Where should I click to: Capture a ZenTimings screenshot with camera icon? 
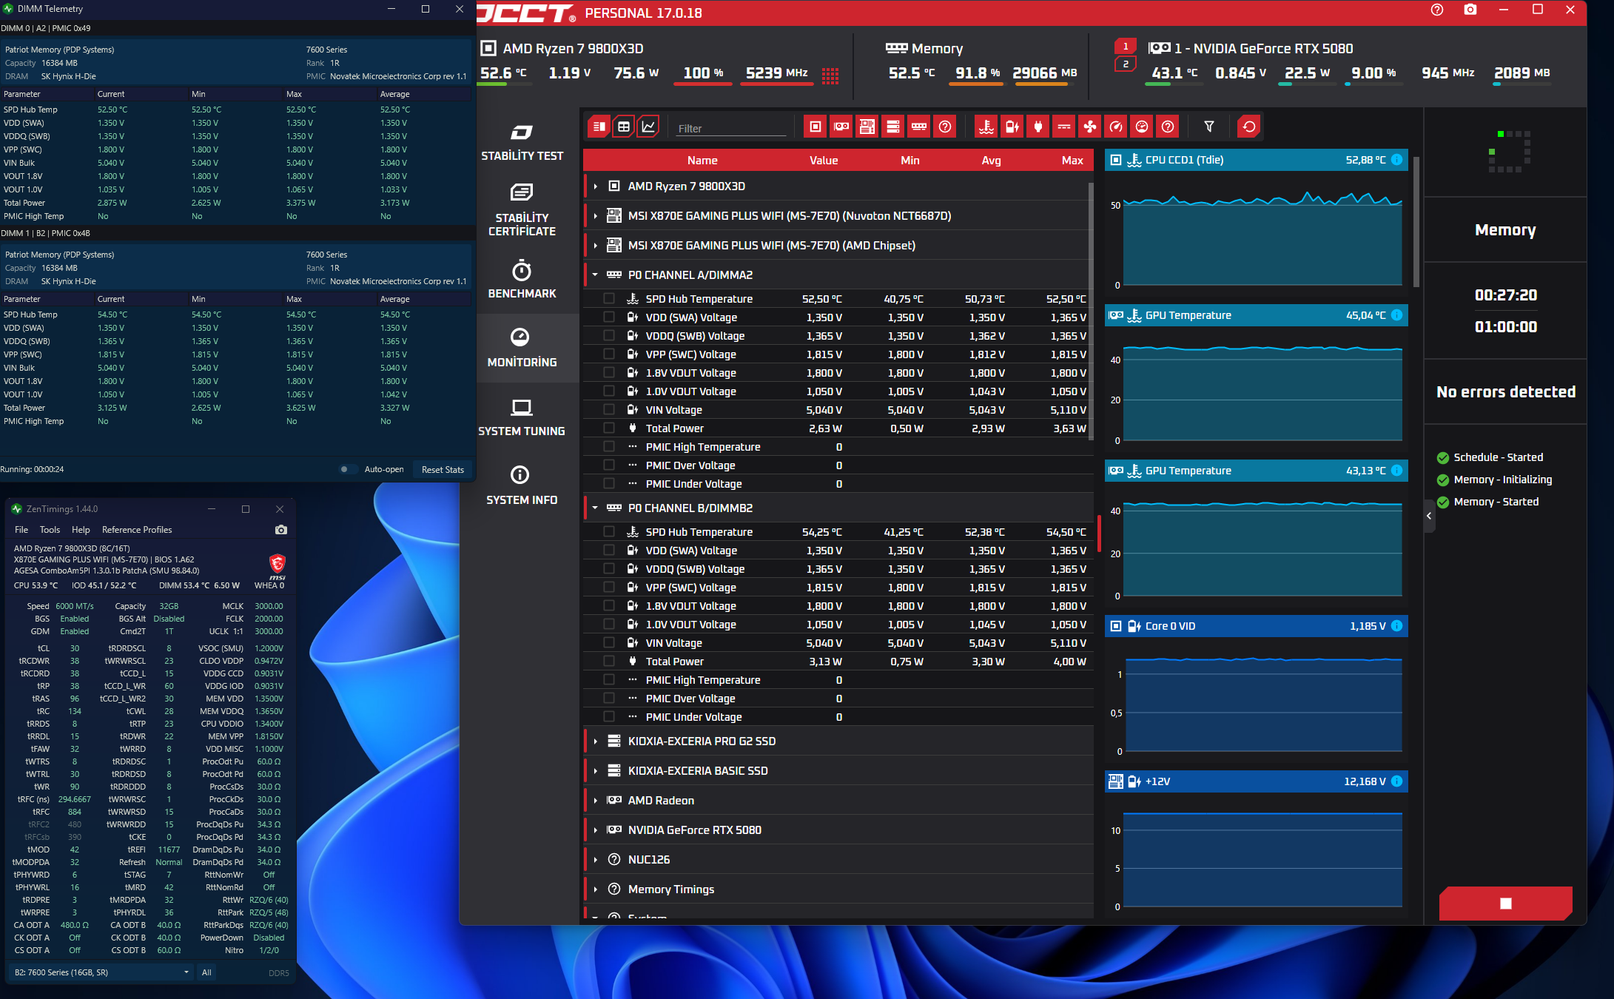coord(281,530)
